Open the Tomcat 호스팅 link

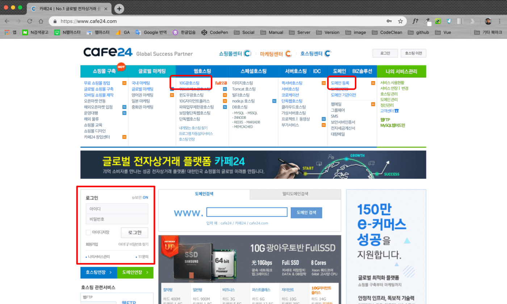coord(244,89)
